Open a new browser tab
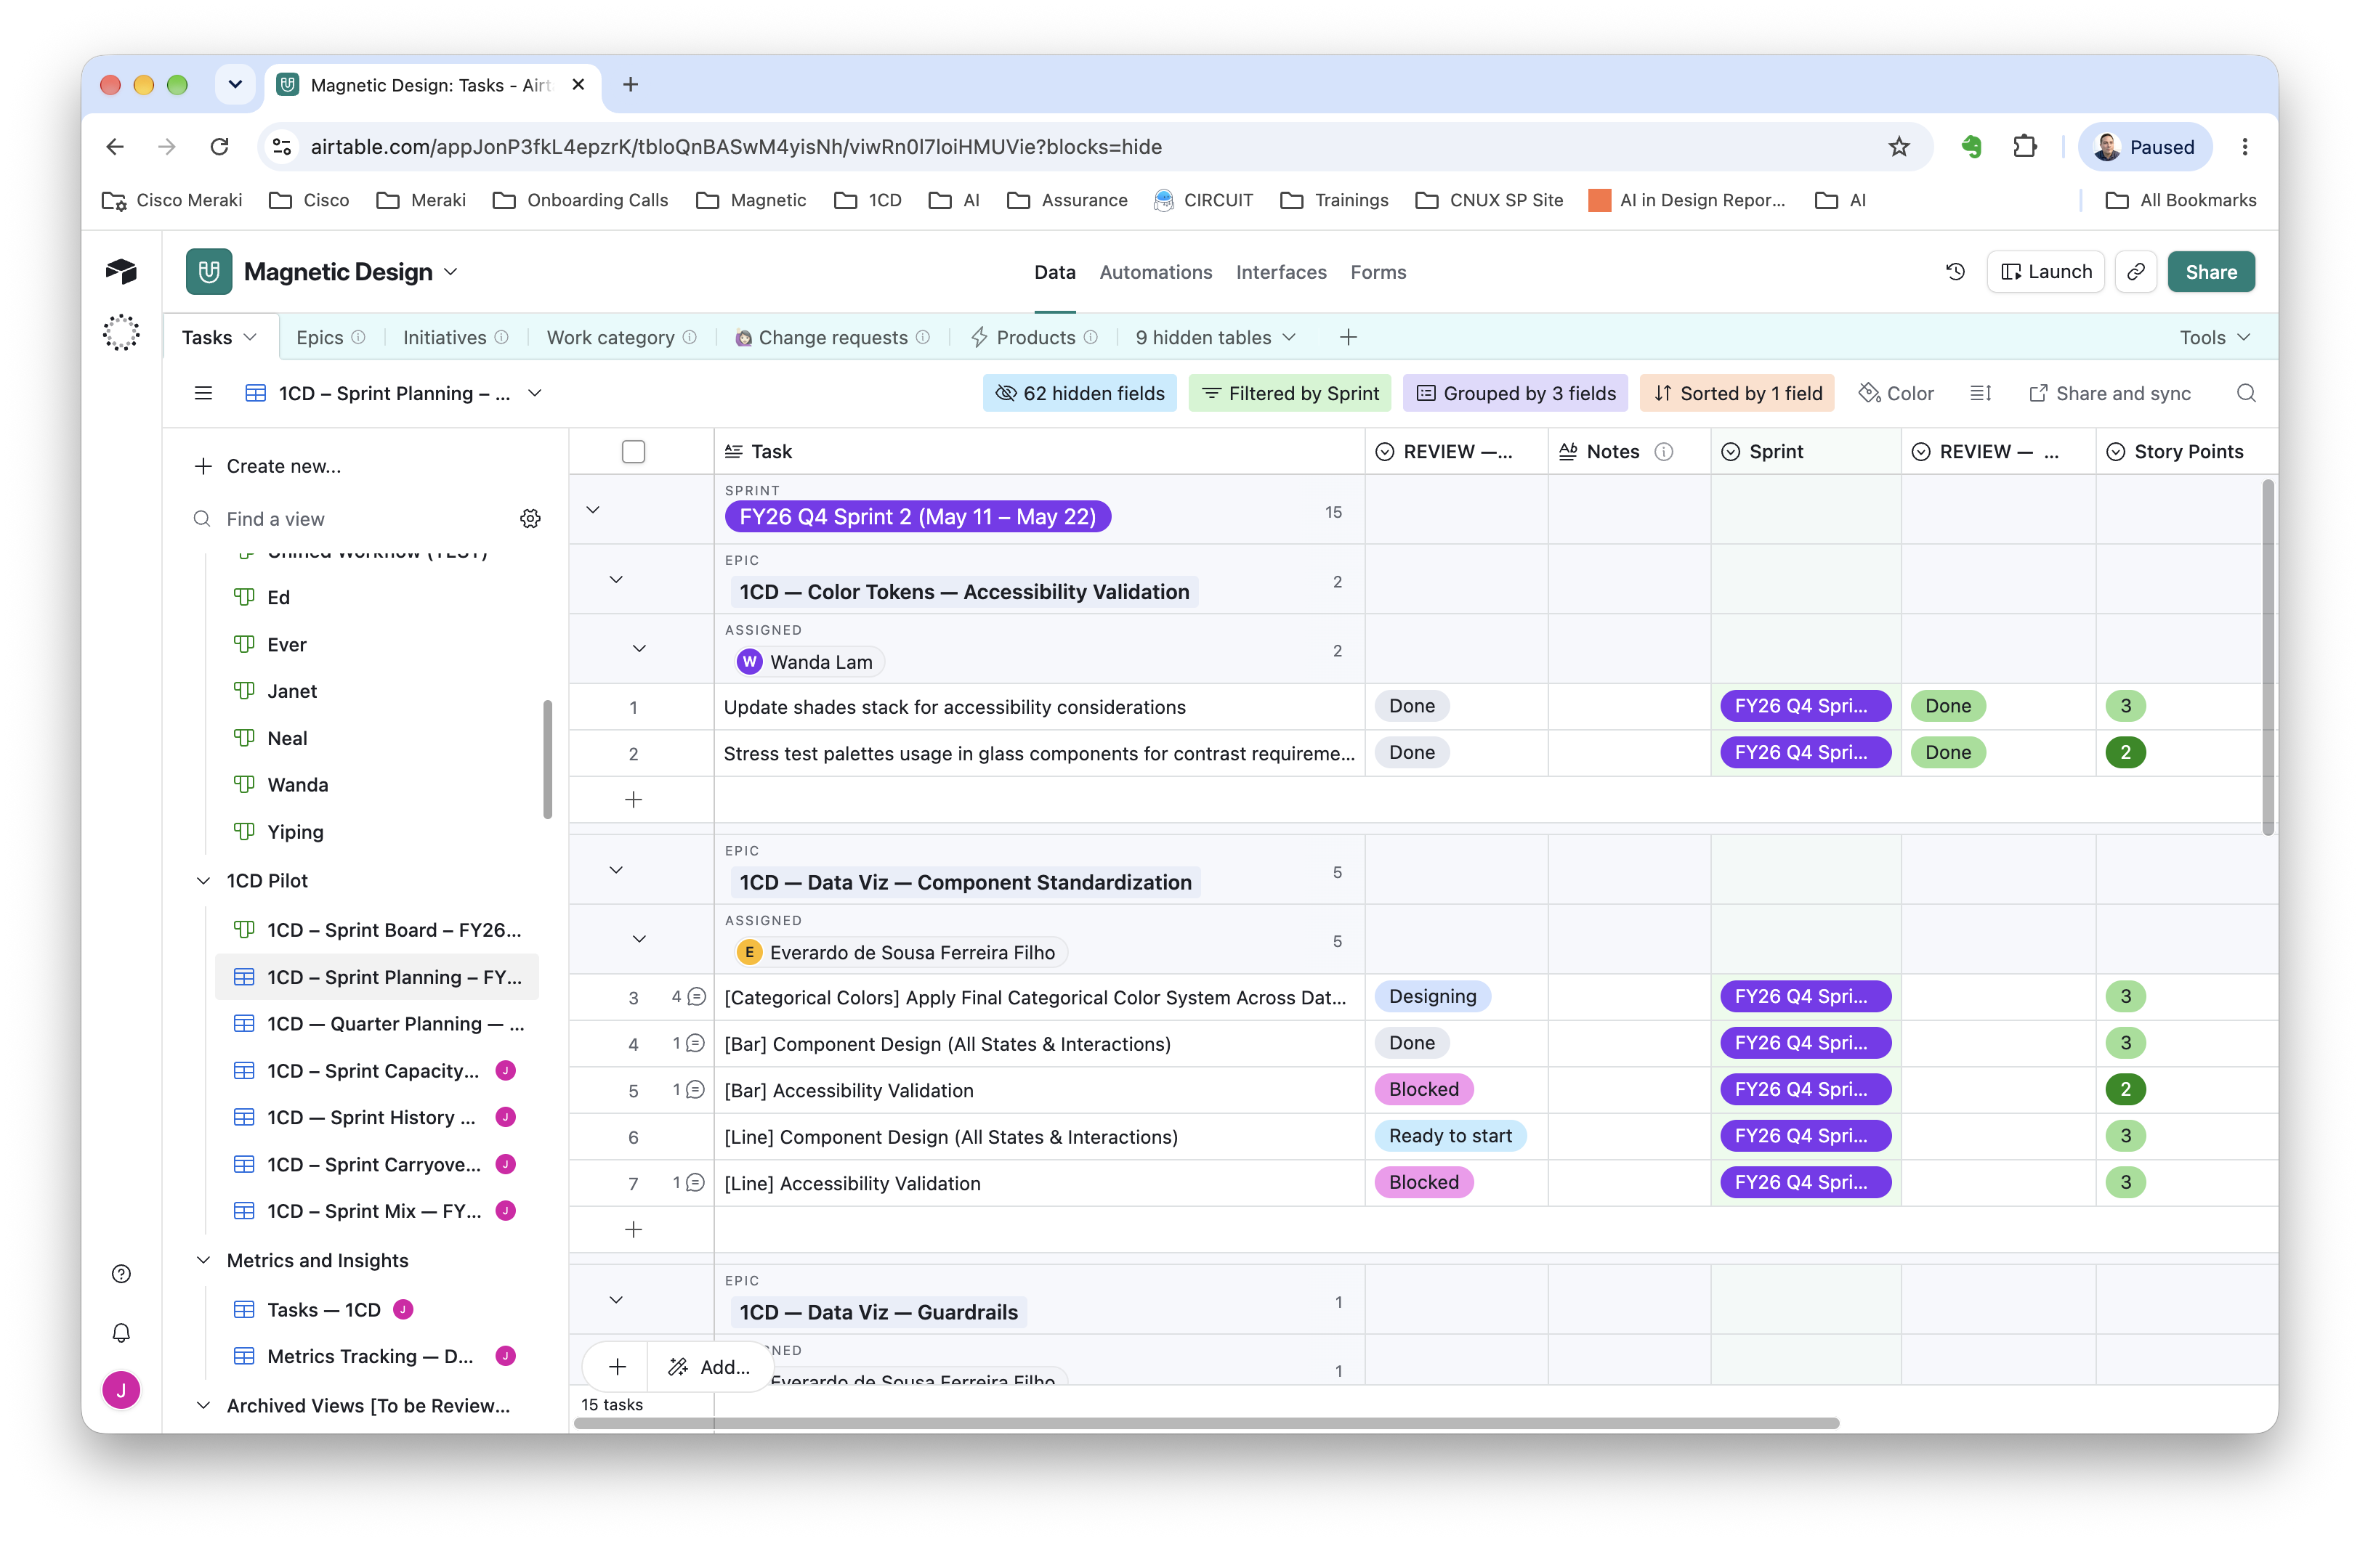This screenshot has height=1541, width=2360. [x=631, y=84]
